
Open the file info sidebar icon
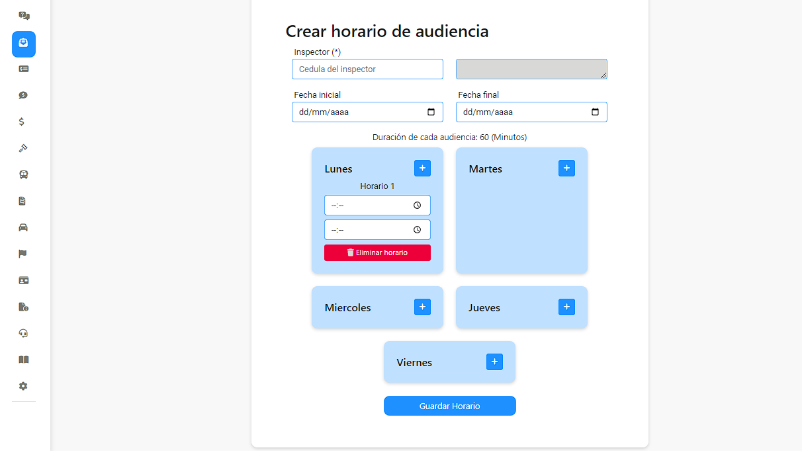pos(24,307)
